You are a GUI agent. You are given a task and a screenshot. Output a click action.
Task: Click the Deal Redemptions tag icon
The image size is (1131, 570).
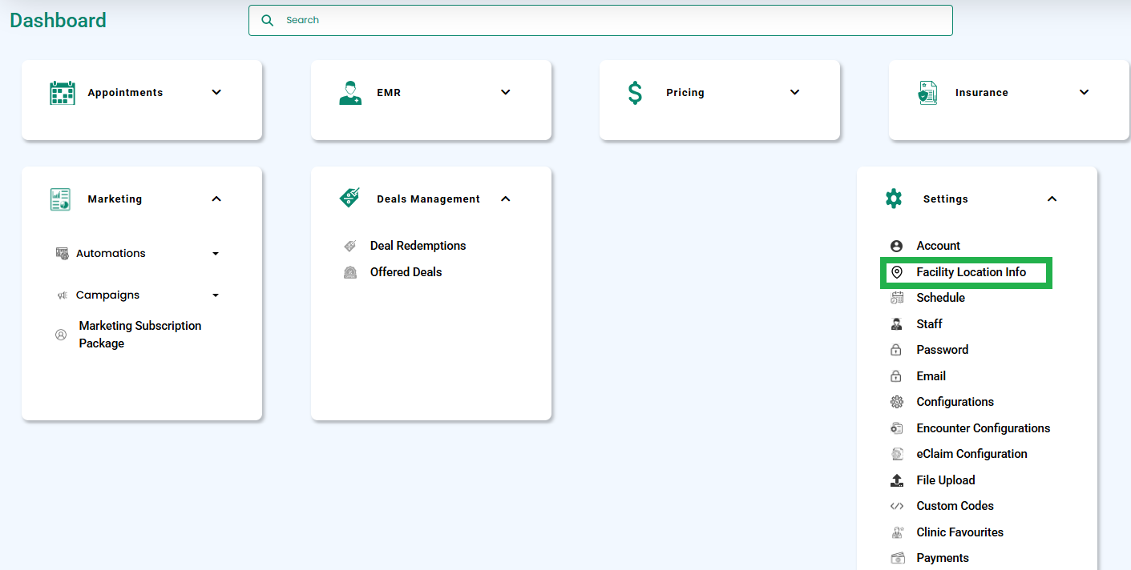(x=350, y=246)
